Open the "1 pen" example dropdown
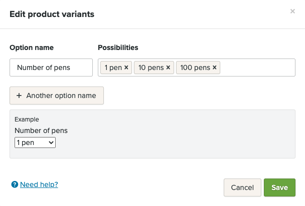This screenshot has height=206, width=305. click(35, 143)
